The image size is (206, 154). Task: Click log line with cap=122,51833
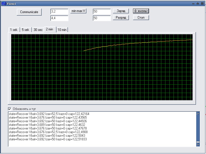48,139
